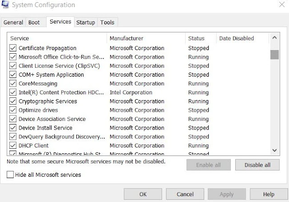Sort by the Manufacturer column header

coord(146,38)
